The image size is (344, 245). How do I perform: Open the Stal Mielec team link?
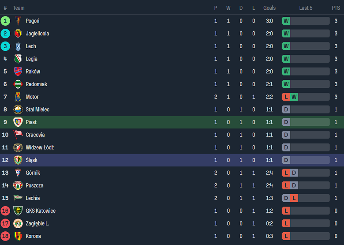[37, 109]
